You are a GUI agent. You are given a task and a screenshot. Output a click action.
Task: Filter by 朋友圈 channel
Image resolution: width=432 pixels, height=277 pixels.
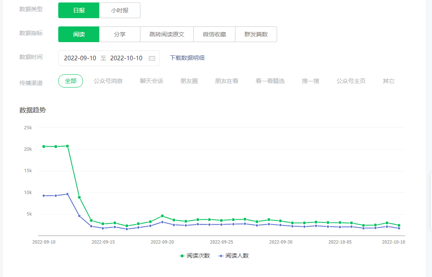tap(189, 81)
